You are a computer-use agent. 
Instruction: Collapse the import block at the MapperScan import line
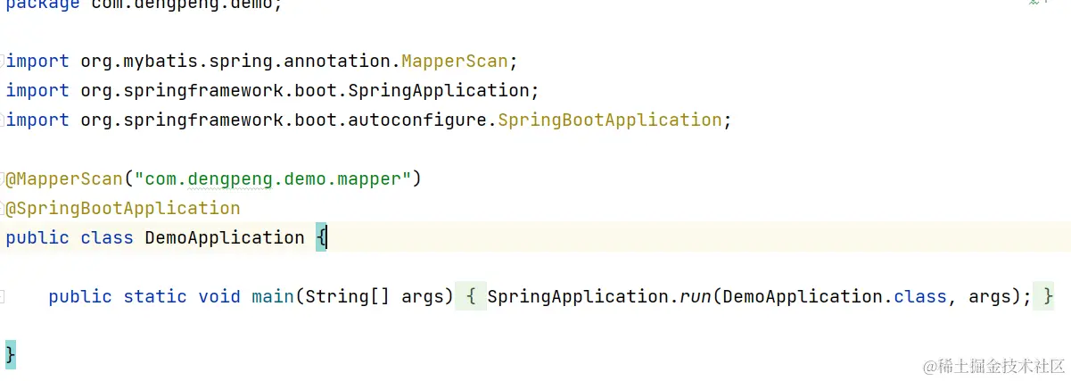tap(3, 62)
